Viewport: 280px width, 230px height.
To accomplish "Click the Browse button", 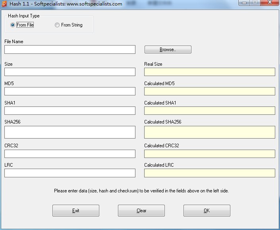I will [x=168, y=49].
